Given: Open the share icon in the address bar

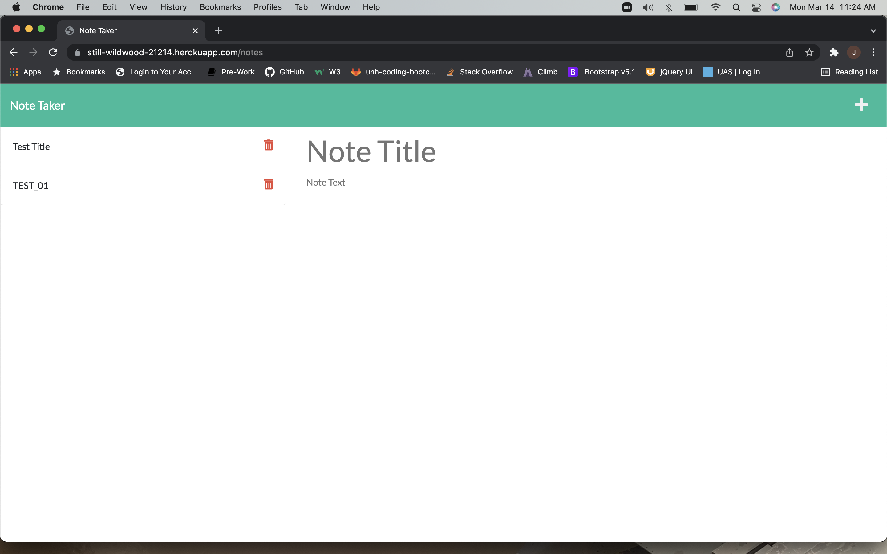Looking at the screenshot, I should tap(789, 52).
